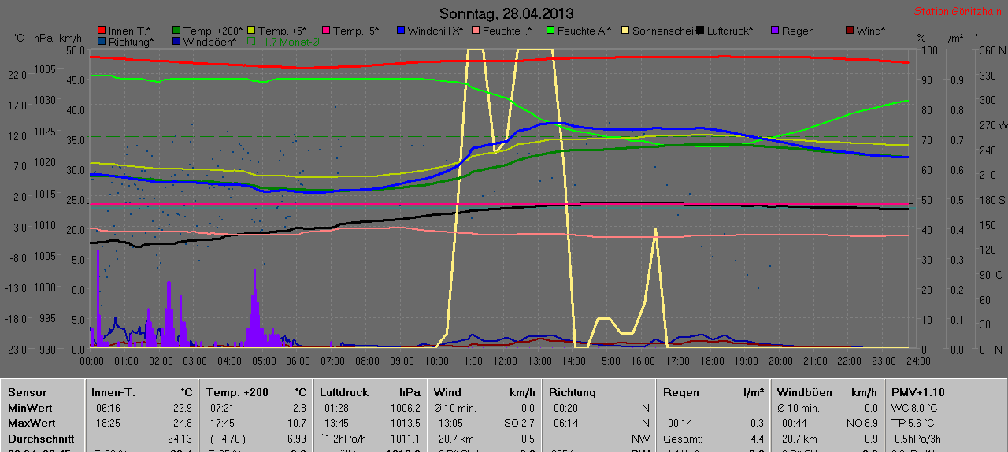Click the black Luftdruck legend swatch
Screen dimensions: 1008x452
pyautogui.click(x=700, y=31)
